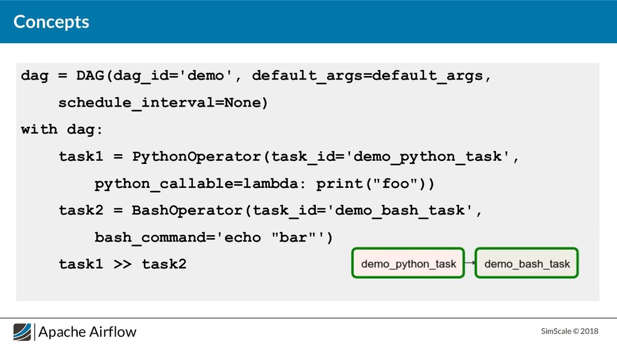The height and width of the screenshot is (347, 617).
Task: Click the Apache Airflow footer text
Action: 87,332
